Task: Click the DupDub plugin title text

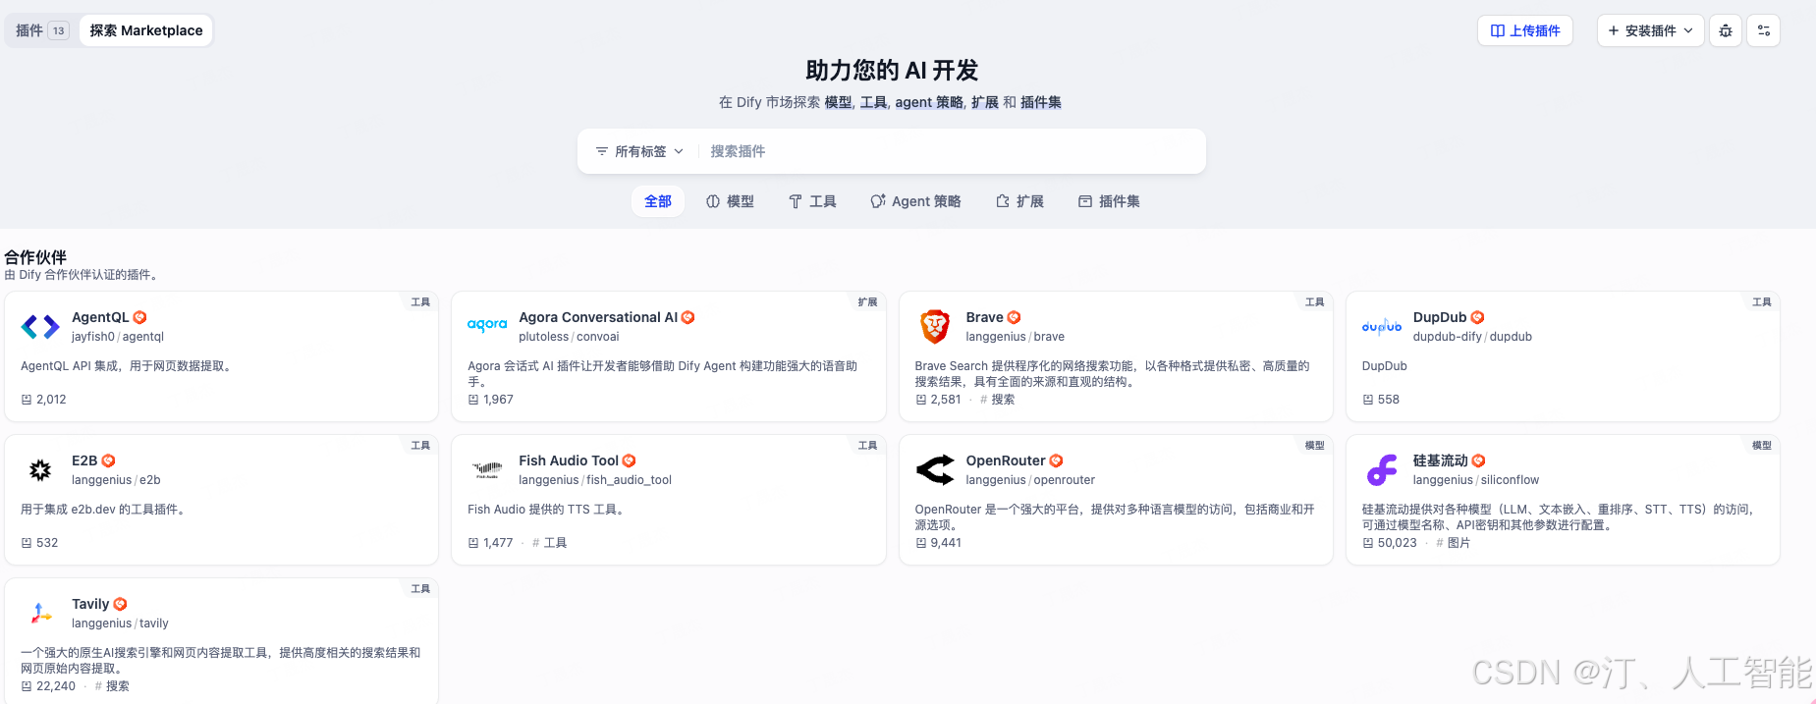Action: click(1440, 317)
